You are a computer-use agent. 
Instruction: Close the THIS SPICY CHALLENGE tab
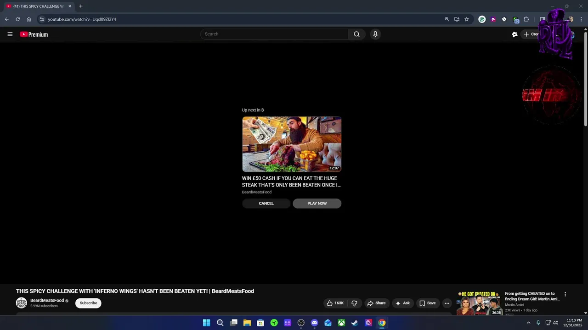click(70, 6)
